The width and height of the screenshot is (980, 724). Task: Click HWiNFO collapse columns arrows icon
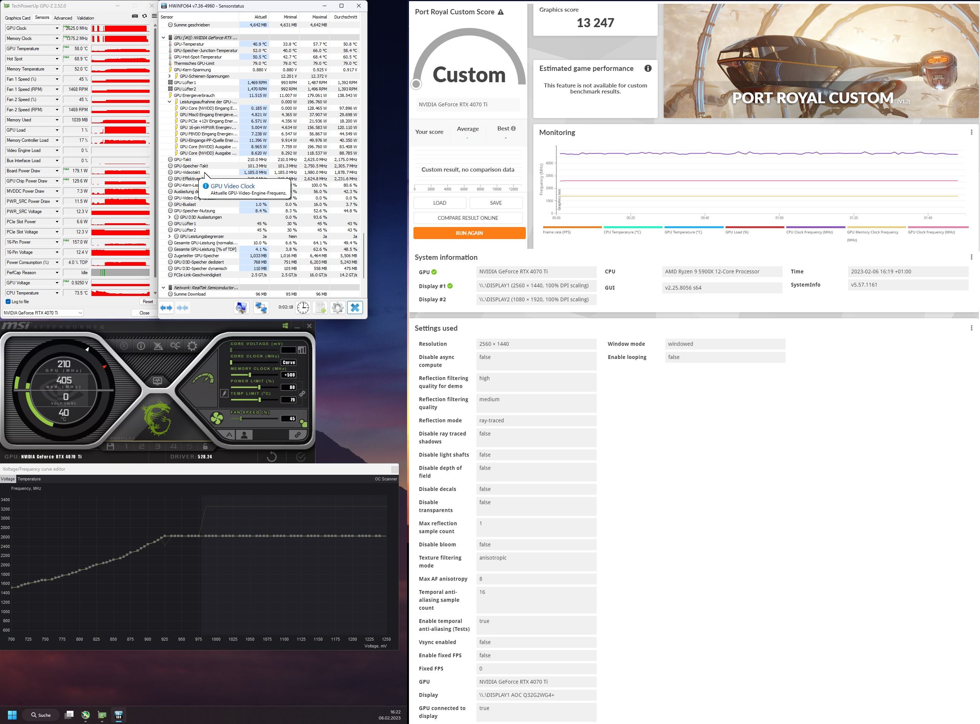point(182,308)
